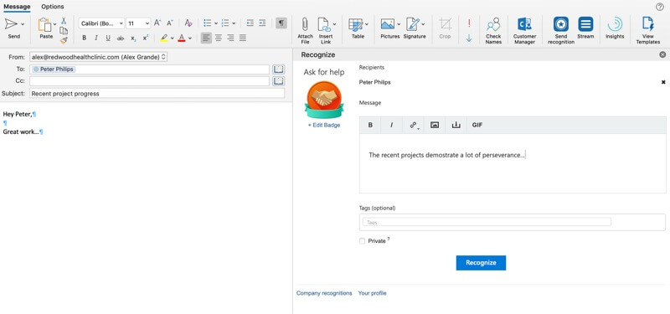Click the Check Names icon
Viewport: 670px width, 314px height.
(493, 25)
